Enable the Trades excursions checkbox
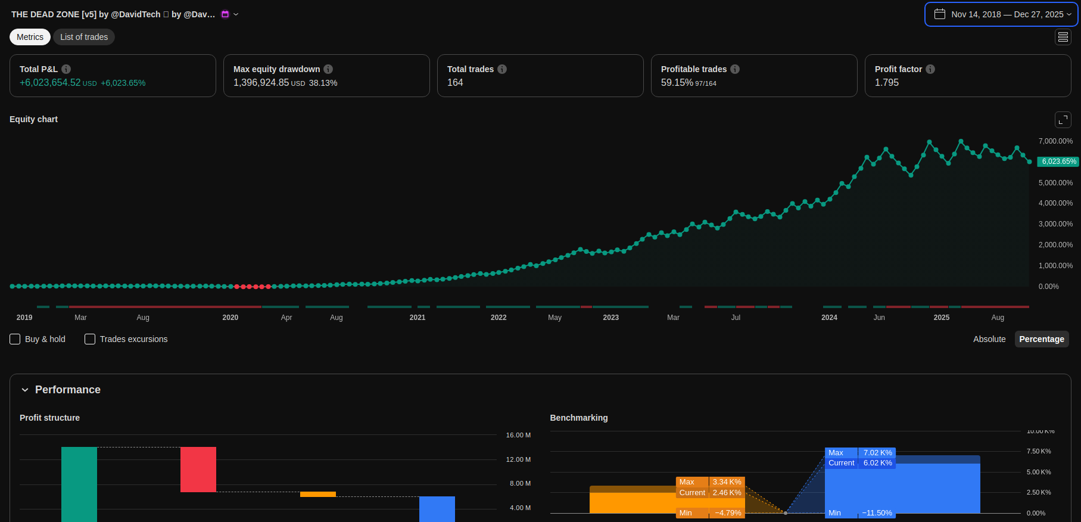 click(90, 339)
